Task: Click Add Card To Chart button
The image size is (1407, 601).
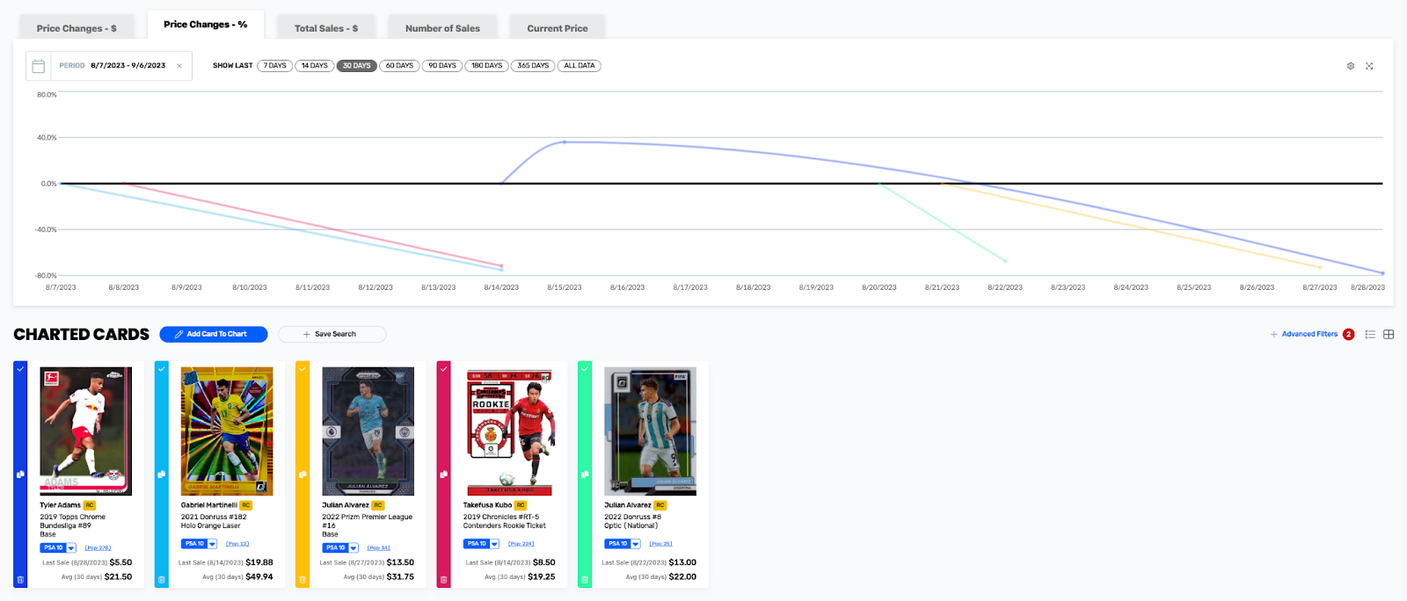Action: pos(214,335)
